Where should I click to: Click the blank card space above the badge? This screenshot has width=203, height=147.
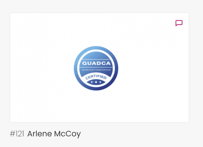click(96, 29)
